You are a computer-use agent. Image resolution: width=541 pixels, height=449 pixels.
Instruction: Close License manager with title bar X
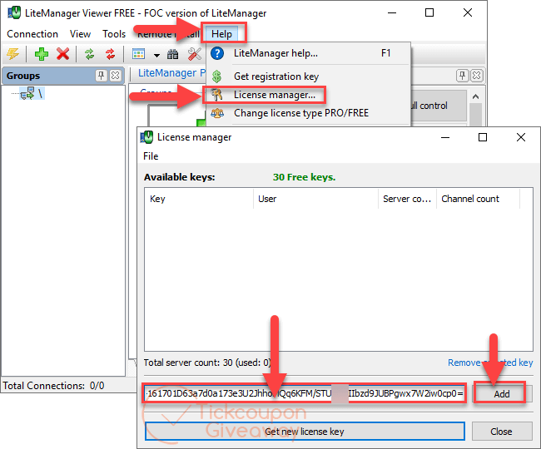(x=521, y=137)
